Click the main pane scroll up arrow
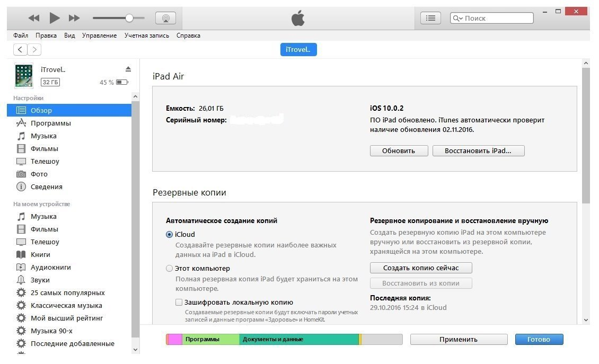This screenshot has width=599, height=364. pos(586,63)
